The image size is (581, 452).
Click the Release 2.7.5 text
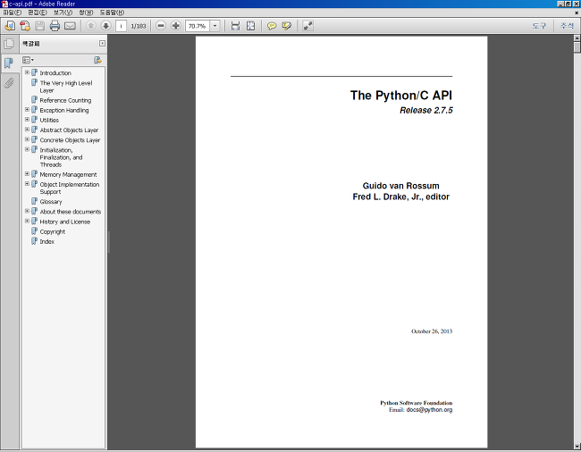[x=426, y=110]
